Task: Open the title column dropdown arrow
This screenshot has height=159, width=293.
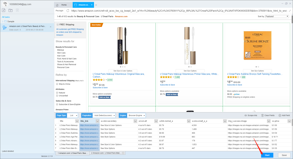Action: click(77, 121)
